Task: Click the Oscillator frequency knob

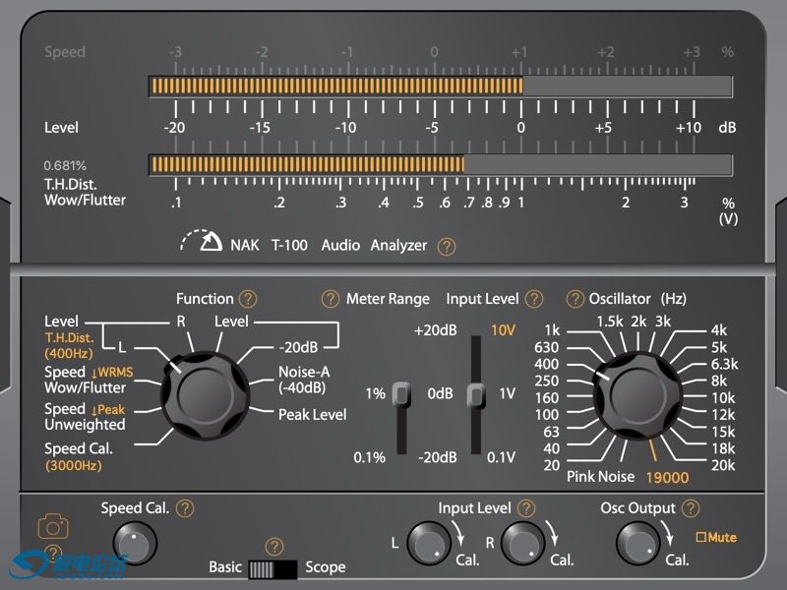Action: pyautogui.click(x=637, y=395)
